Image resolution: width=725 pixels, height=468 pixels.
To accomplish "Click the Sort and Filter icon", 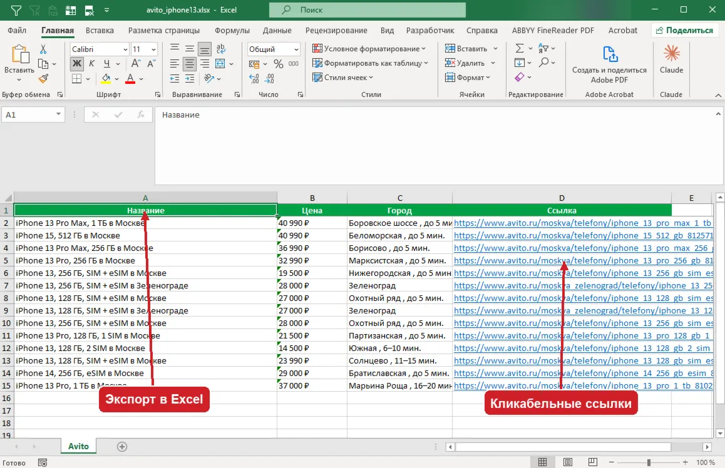I will pos(543,49).
